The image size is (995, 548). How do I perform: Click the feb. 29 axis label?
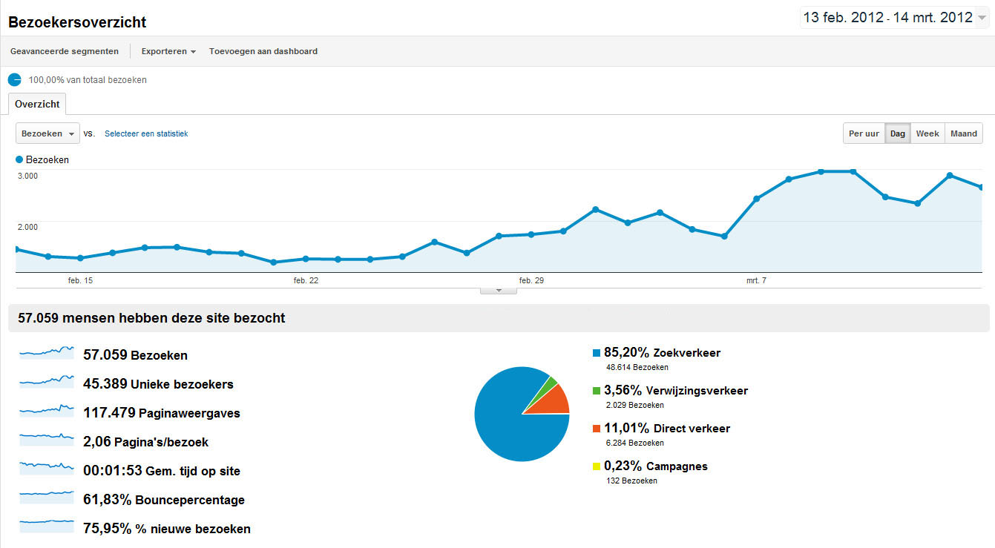(531, 280)
